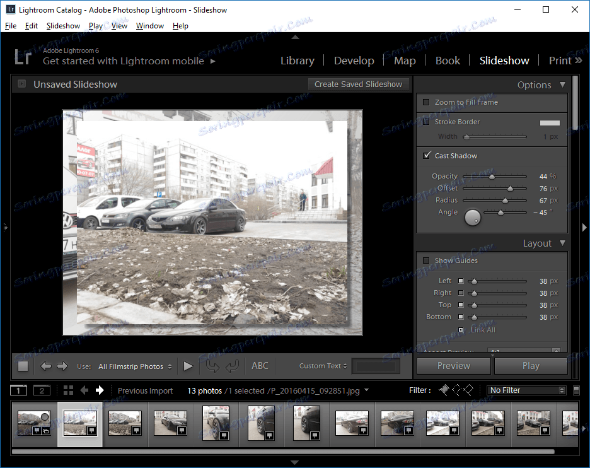
Task: Toggle Right margin link box
Action: click(x=461, y=293)
